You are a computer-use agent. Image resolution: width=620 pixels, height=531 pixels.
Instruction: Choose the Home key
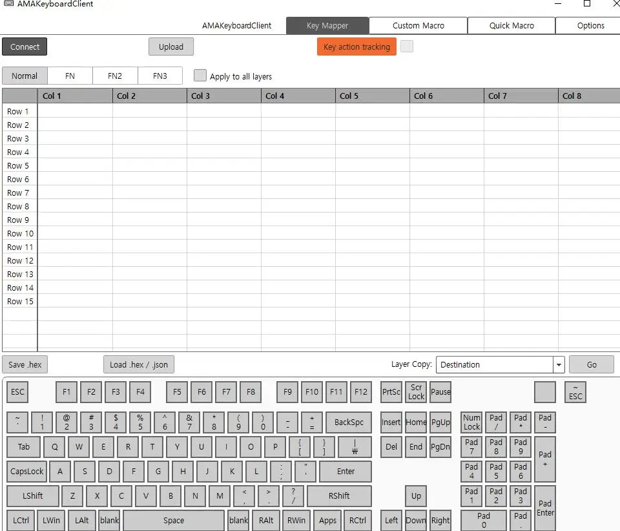pyautogui.click(x=416, y=422)
